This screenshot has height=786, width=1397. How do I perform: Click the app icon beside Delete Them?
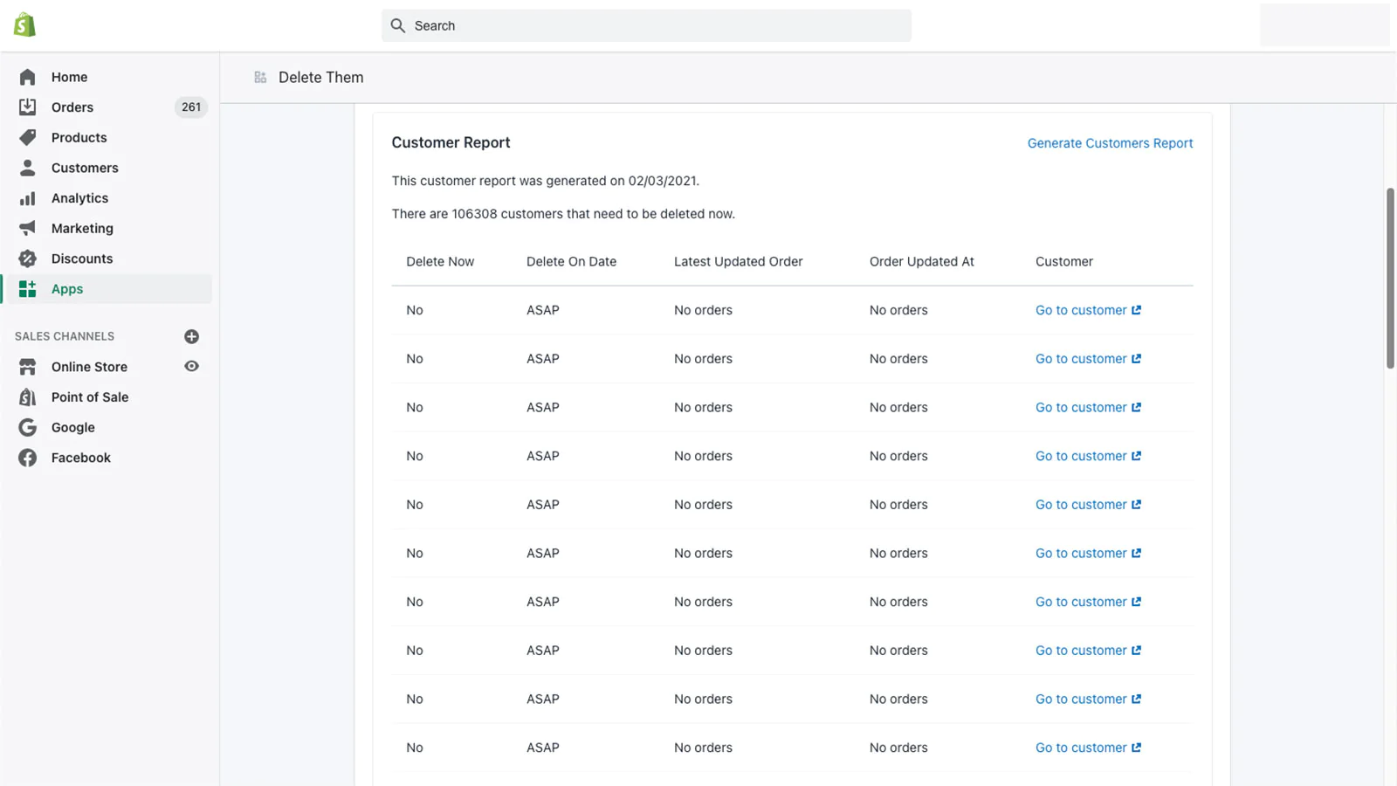[x=260, y=77]
